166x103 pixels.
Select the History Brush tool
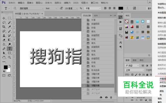coord(9,36)
